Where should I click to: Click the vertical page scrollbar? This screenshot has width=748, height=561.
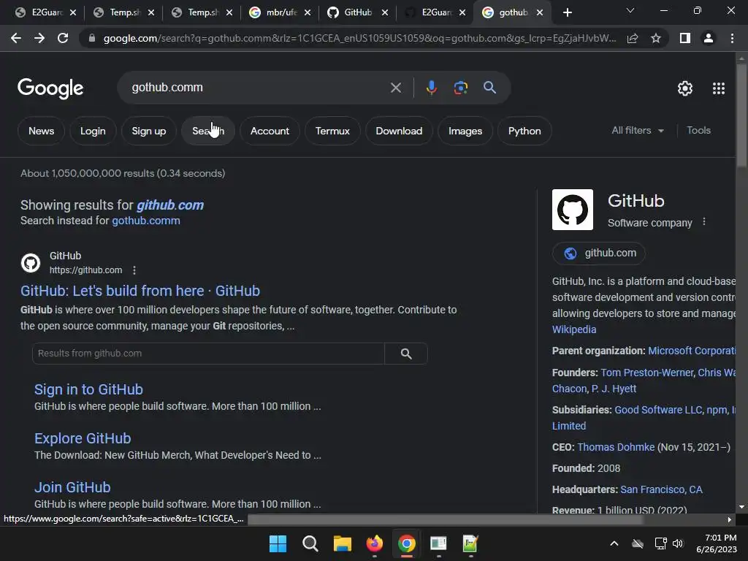click(x=741, y=115)
